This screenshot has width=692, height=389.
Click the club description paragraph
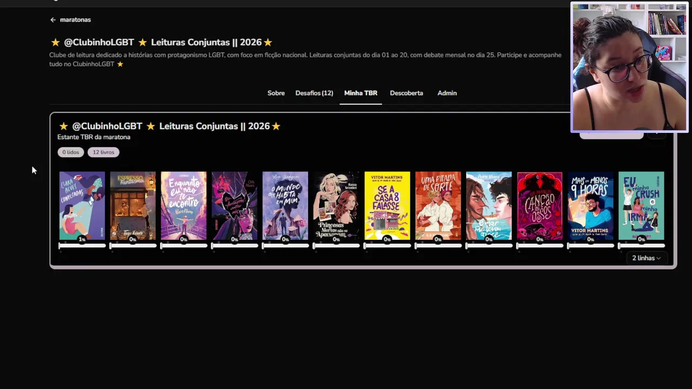tap(305, 59)
